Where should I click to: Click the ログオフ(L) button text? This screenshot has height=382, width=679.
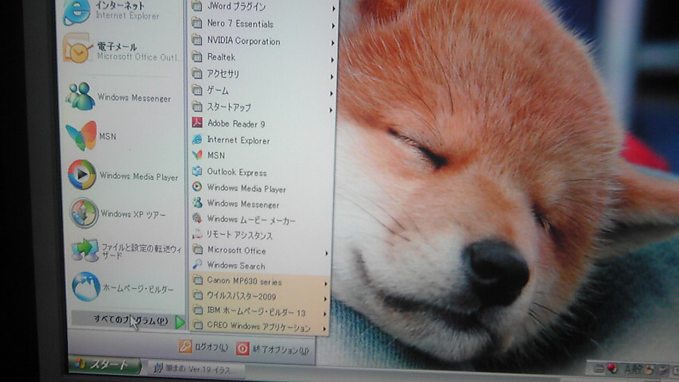click(211, 347)
